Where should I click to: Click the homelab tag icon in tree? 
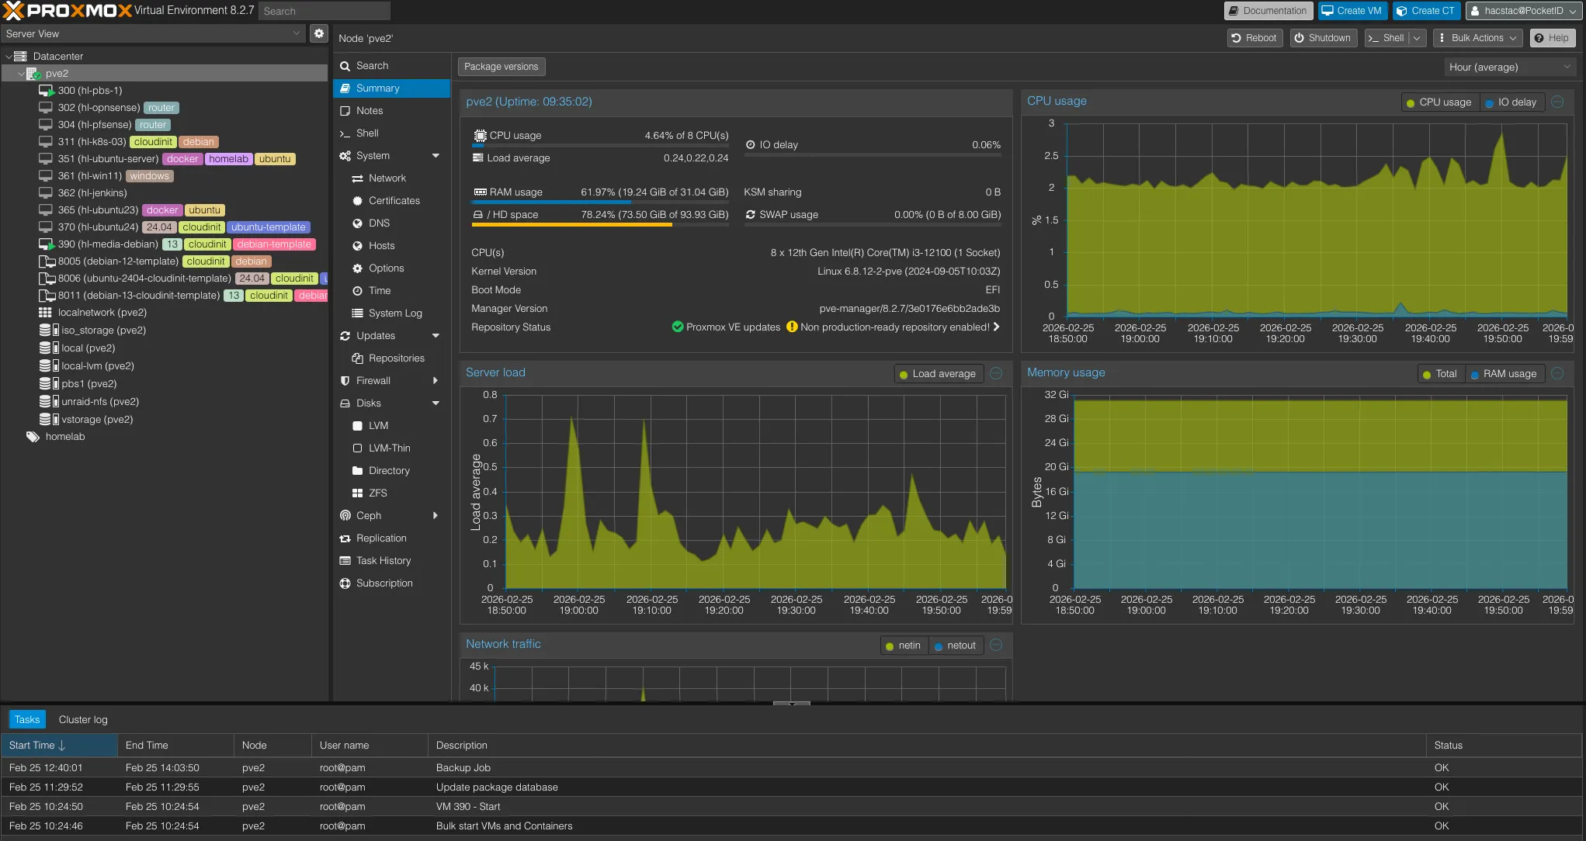click(33, 437)
